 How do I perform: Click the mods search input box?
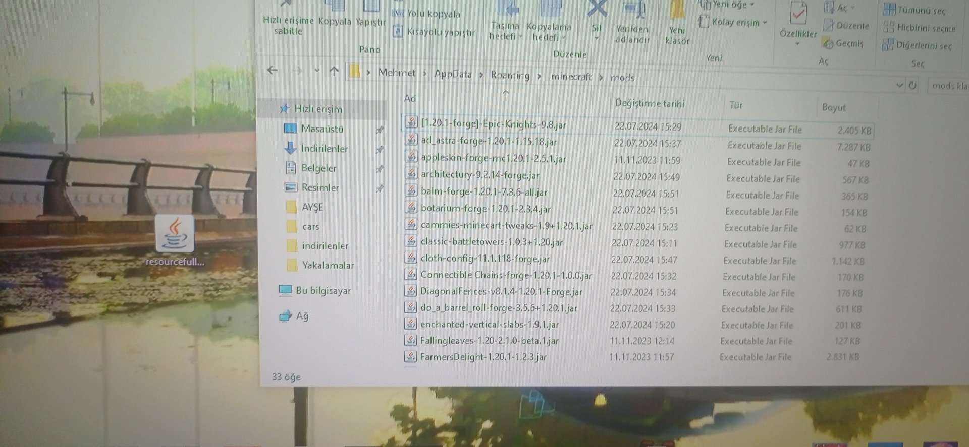pos(949,86)
